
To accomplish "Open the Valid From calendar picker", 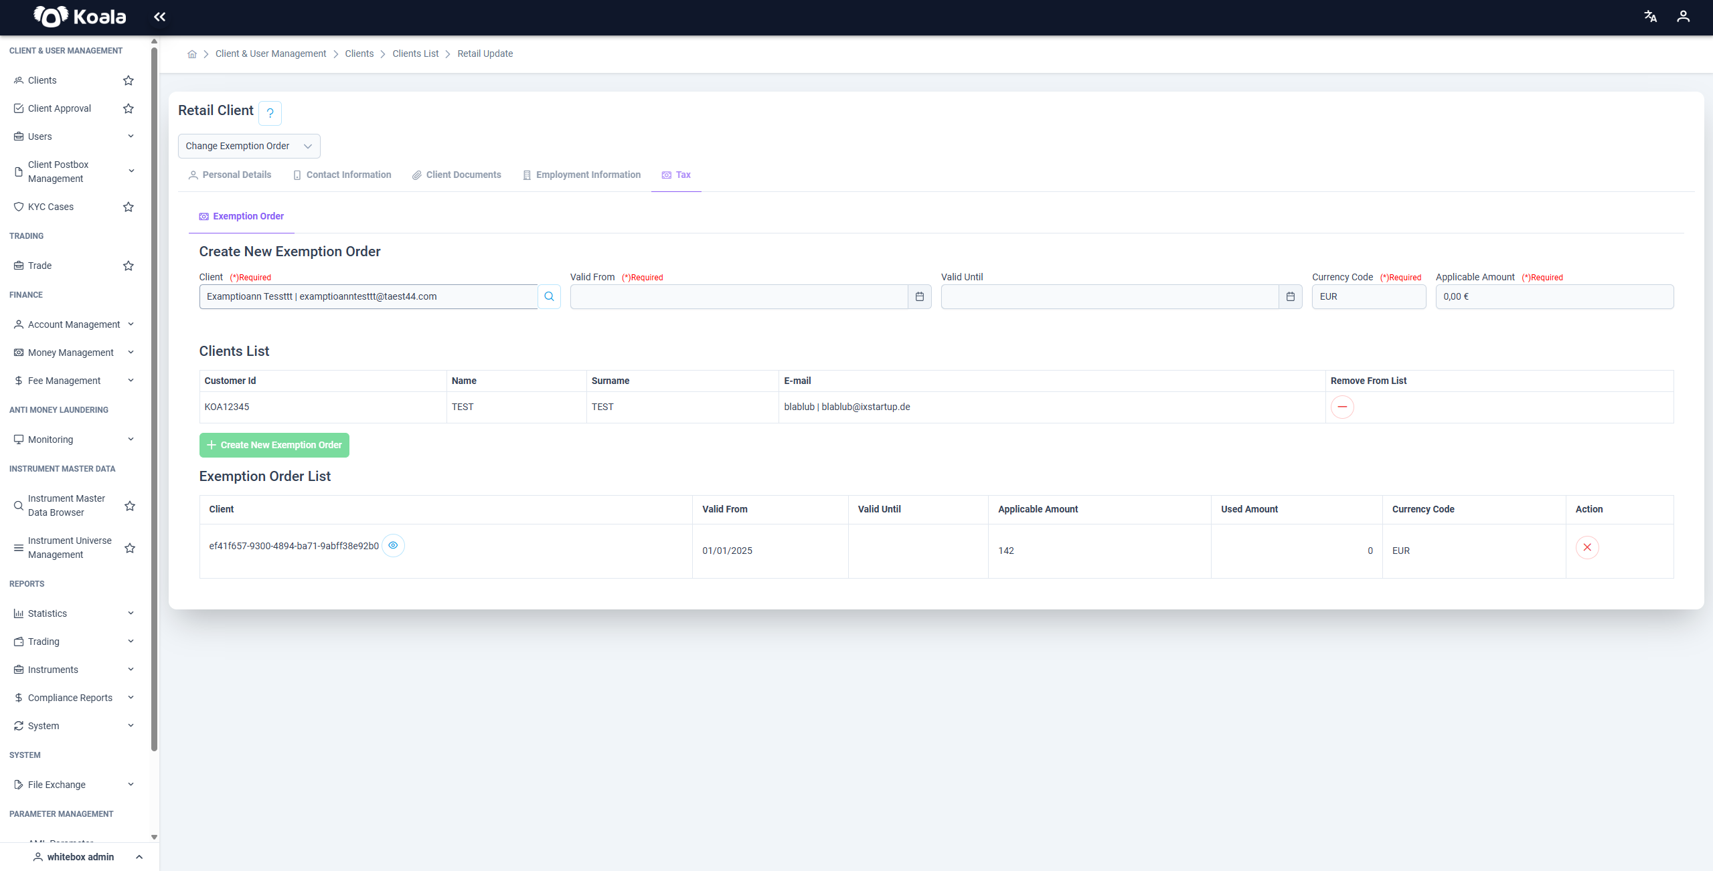I will point(919,296).
